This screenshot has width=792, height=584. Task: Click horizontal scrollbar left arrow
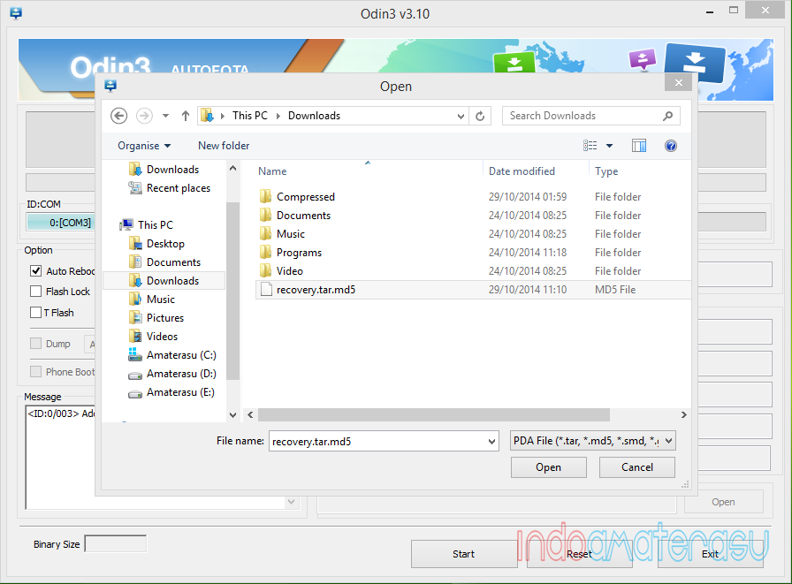click(250, 415)
